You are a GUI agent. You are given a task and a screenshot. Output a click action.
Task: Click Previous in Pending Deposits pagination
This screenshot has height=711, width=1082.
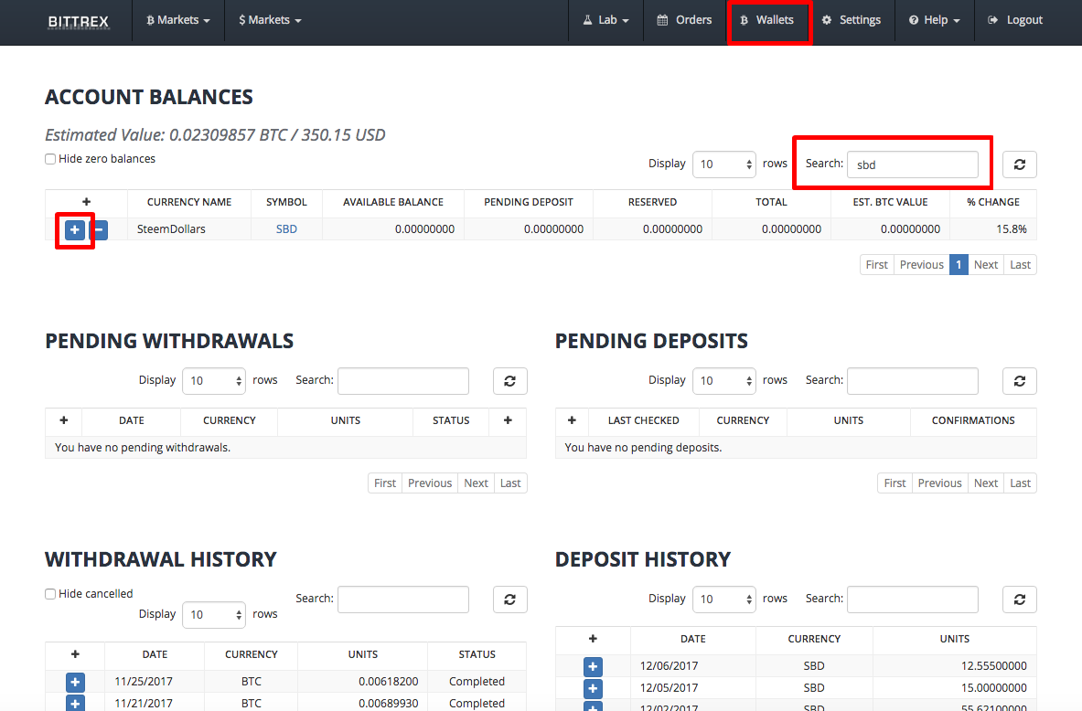pyautogui.click(x=940, y=483)
